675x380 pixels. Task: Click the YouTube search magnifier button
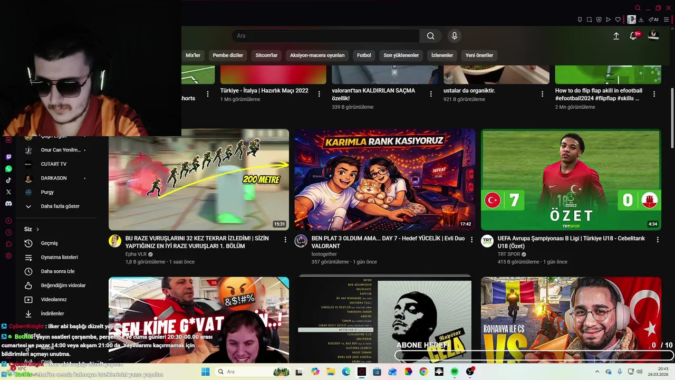[x=430, y=36]
